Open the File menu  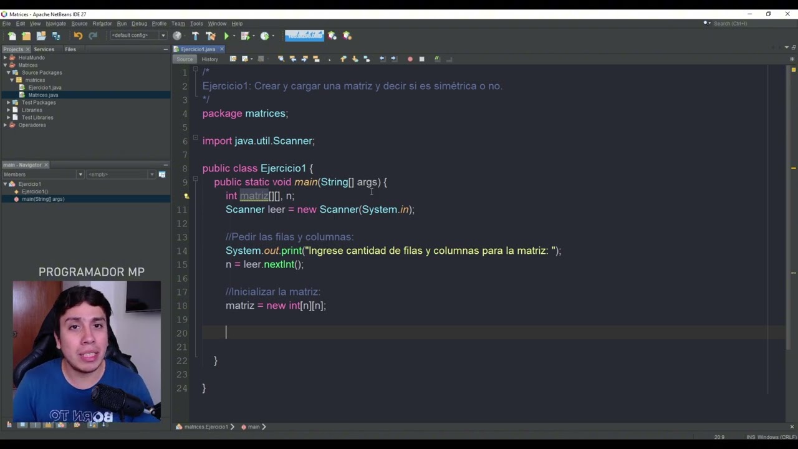[x=6, y=24]
